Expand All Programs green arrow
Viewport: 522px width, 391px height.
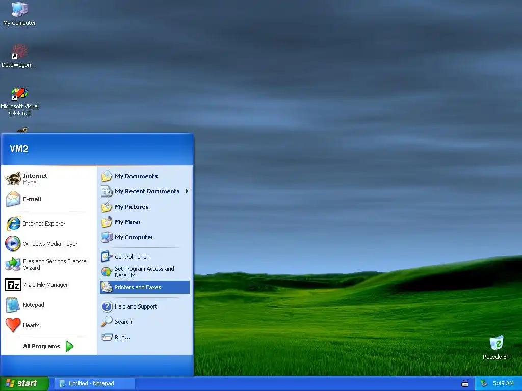point(69,346)
